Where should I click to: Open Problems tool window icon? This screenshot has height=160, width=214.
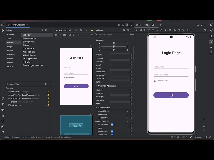(3, 121)
